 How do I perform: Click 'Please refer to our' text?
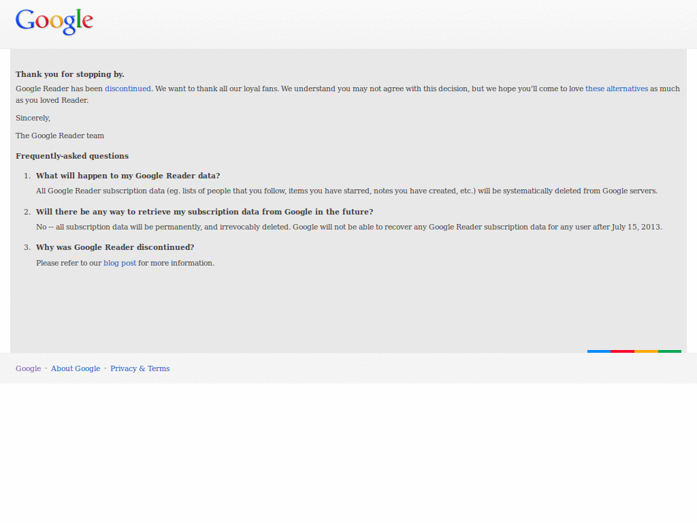click(69, 263)
